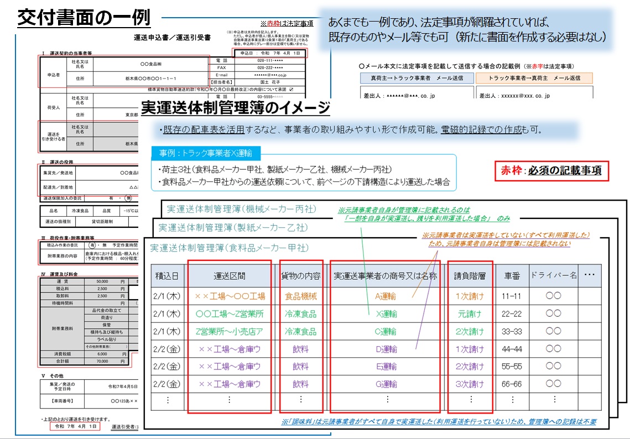630x439 pixels.
Task: Click 1次請け in the A運輸 row
Action: (470, 296)
